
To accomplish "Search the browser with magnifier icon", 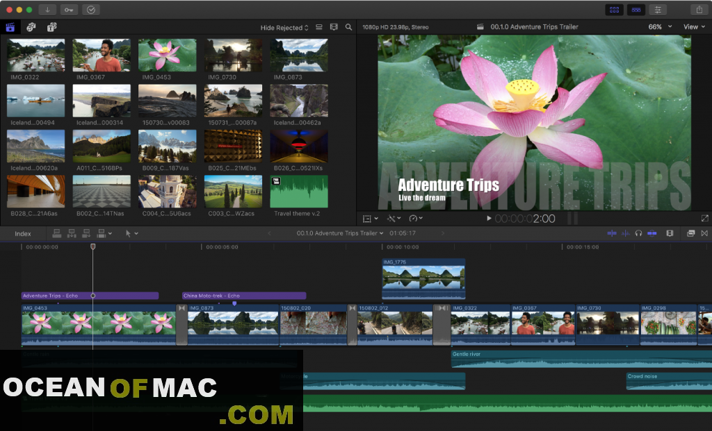I will pos(348,27).
